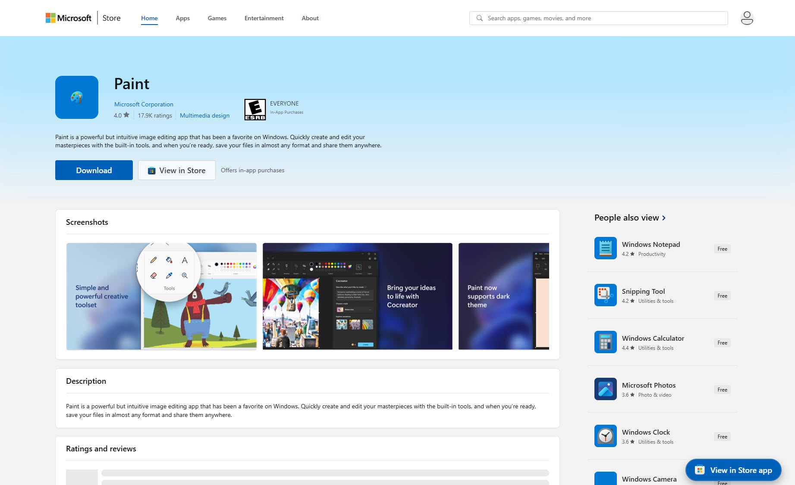Open Windows Clock app icon
795x485 pixels.
606,436
